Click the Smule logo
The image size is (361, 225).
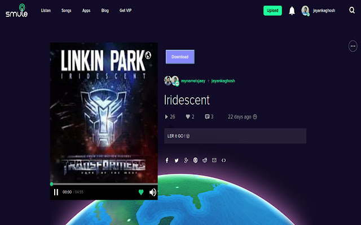(16, 10)
